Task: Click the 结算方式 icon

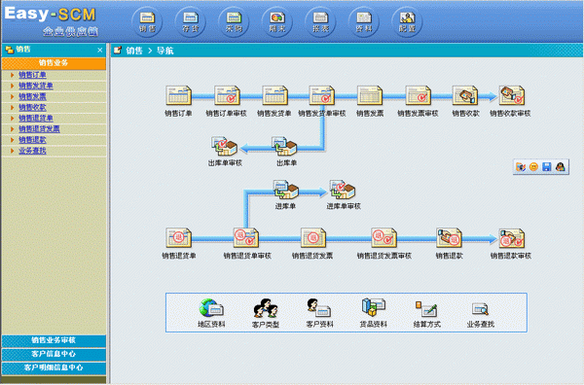Action: pos(426,309)
